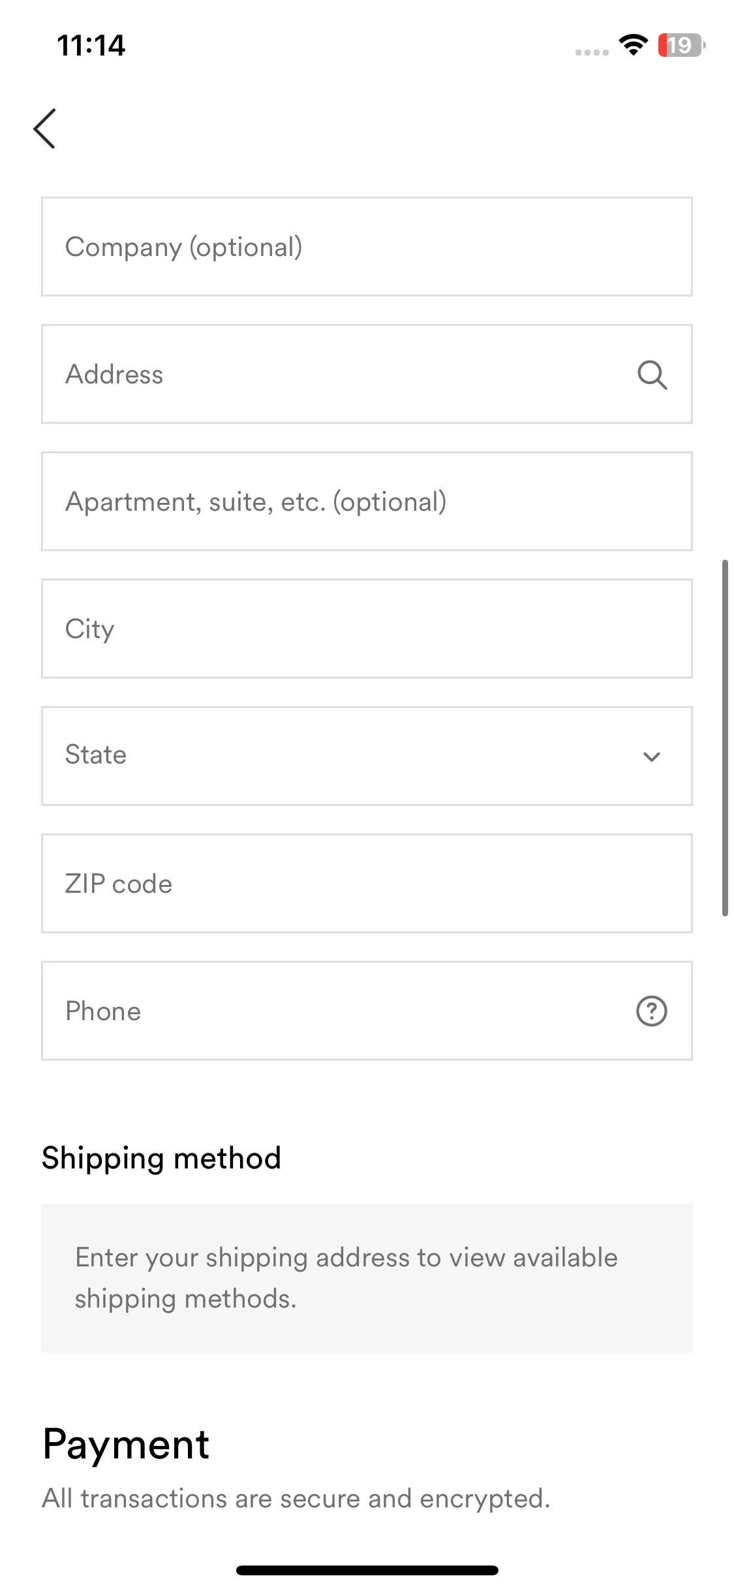734x1591 pixels.
Task: Click into the Phone number field
Action: 367,1010
